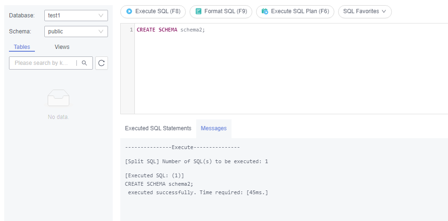This screenshot has width=448, height=221.
Task: Click the Execute SQL play icon
Action: tap(129, 11)
